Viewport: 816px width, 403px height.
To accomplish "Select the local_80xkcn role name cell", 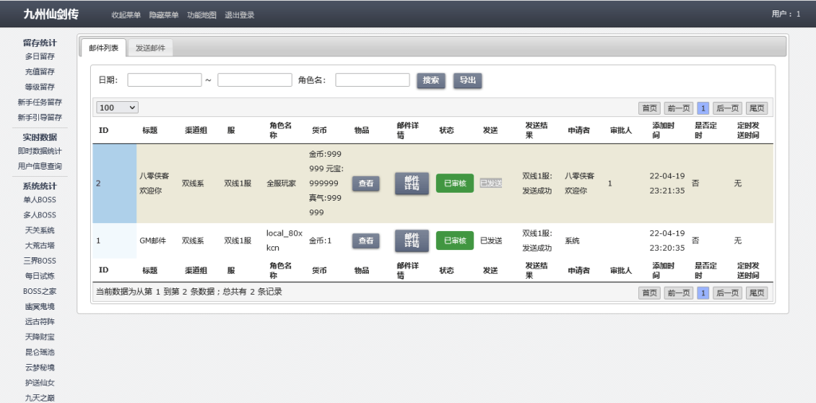I will point(284,241).
